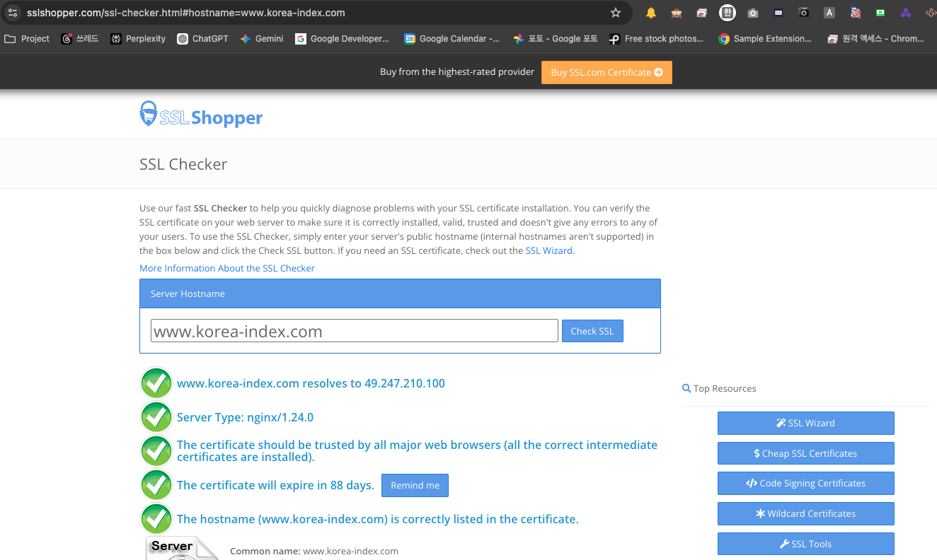The image size is (937, 560).
Task: Click green check beside Server Type nginx
Action: coord(156,418)
